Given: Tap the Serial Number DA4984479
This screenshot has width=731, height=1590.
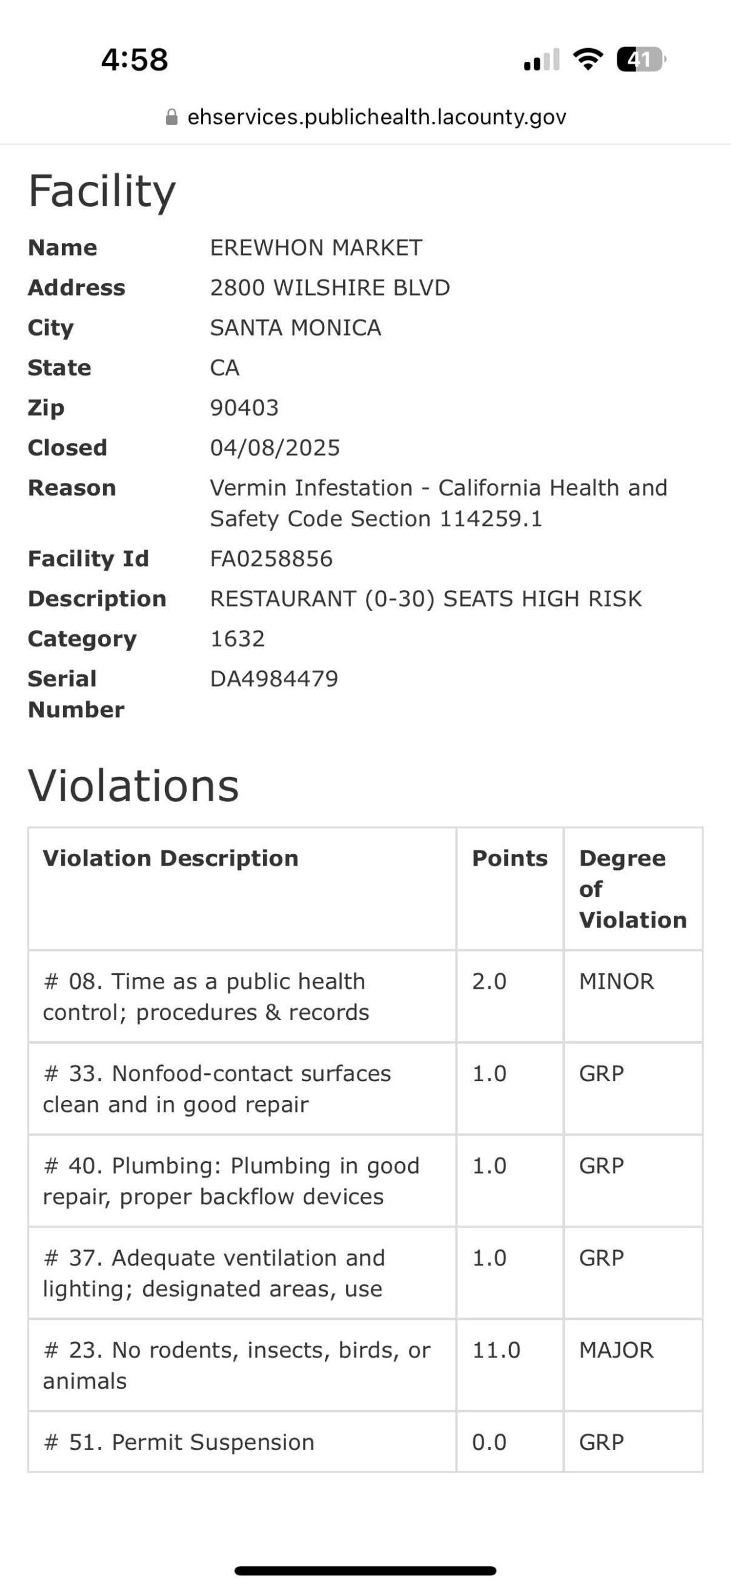Looking at the screenshot, I should (274, 678).
